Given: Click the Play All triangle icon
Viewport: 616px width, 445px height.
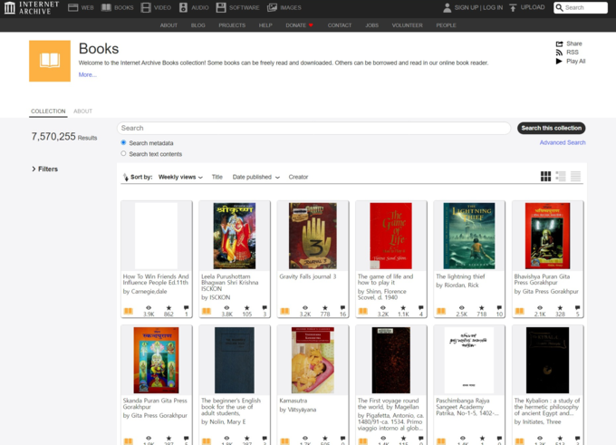Looking at the screenshot, I should click(x=559, y=61).
